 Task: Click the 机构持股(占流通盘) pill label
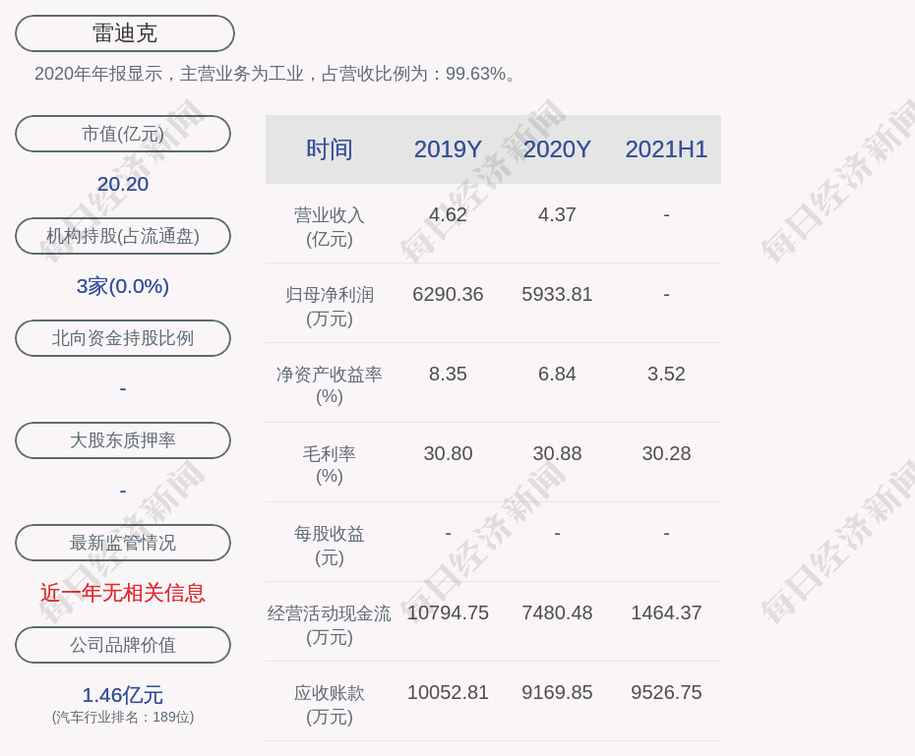pyautogui.click(x=123, y=236)
